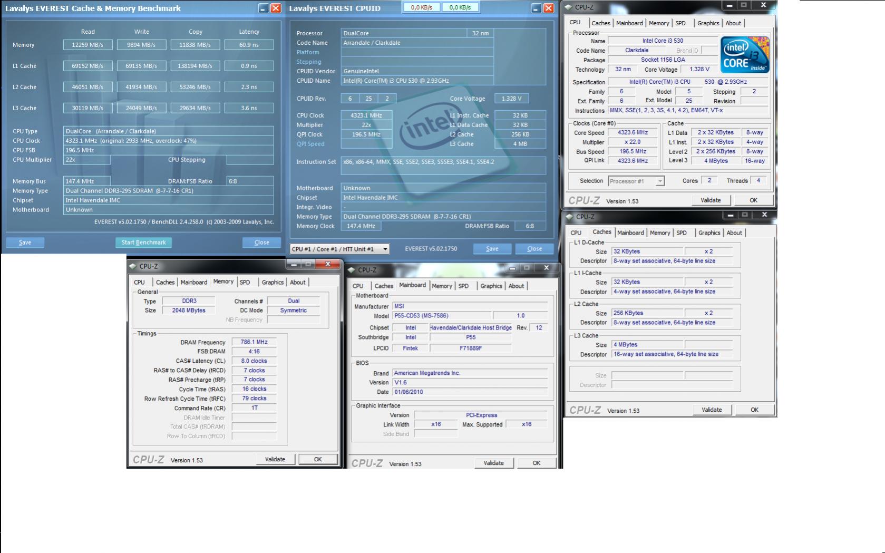
Task: Click the L3 Cache Size value 4 MBytes
Action: pyautogui.click(x=647, y=345)
